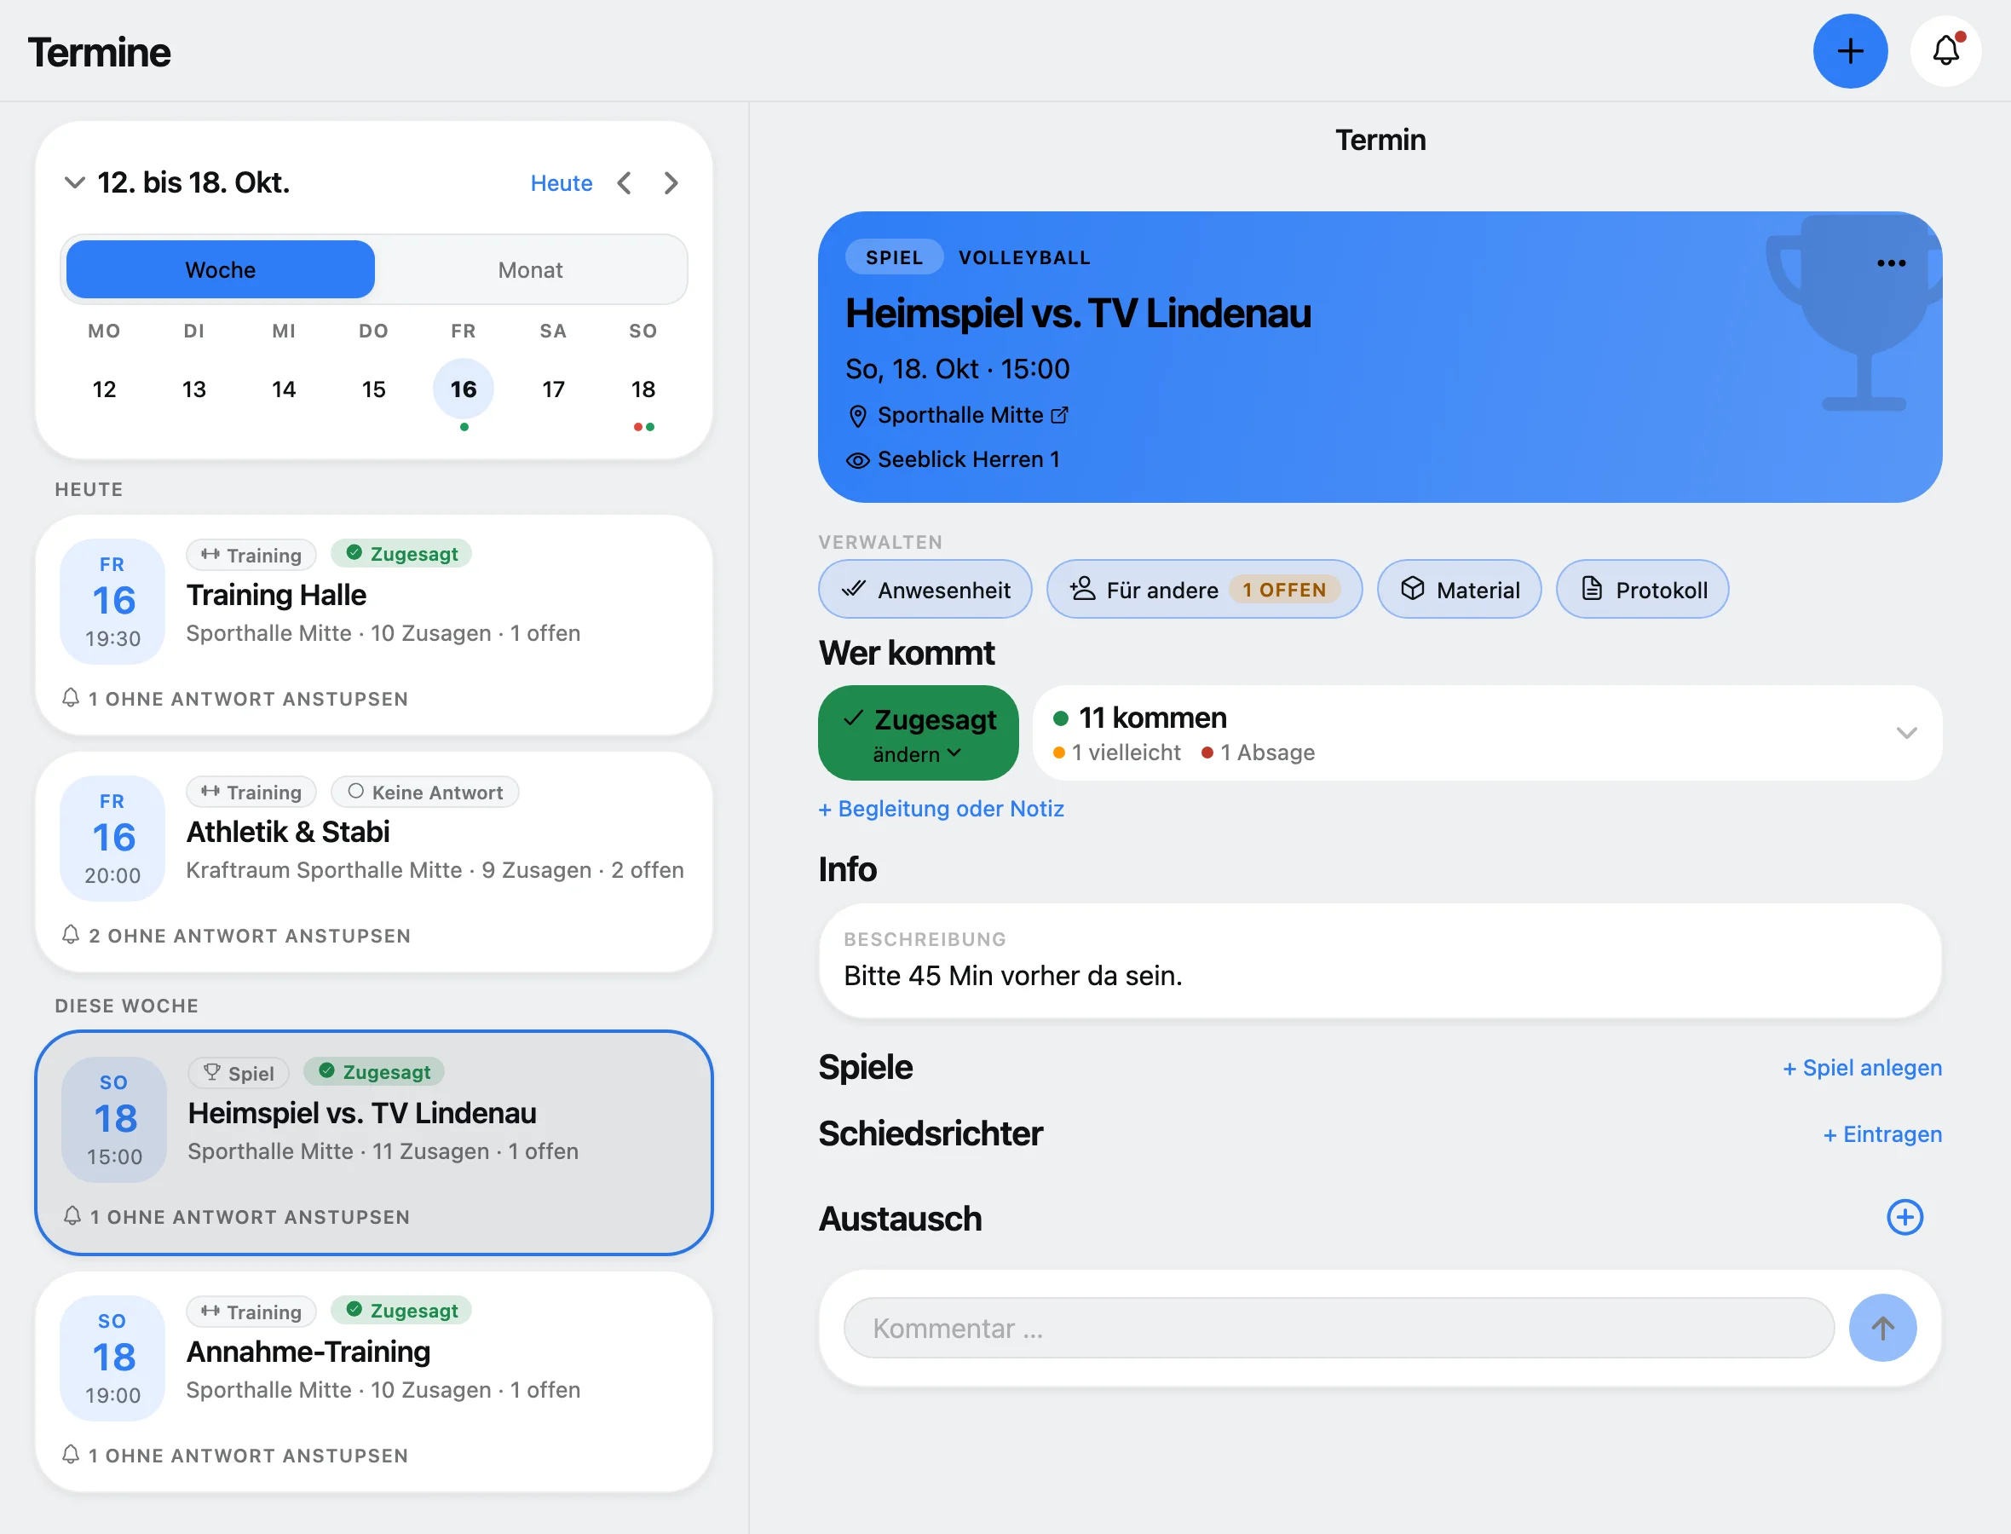The height and width of the screenshot is (1534, 2011).
Task: Switch to Woche view
Action: tap(220, 269)
